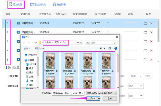
Task: Click the 取消 cancel button
Action: tap(110, 99)
